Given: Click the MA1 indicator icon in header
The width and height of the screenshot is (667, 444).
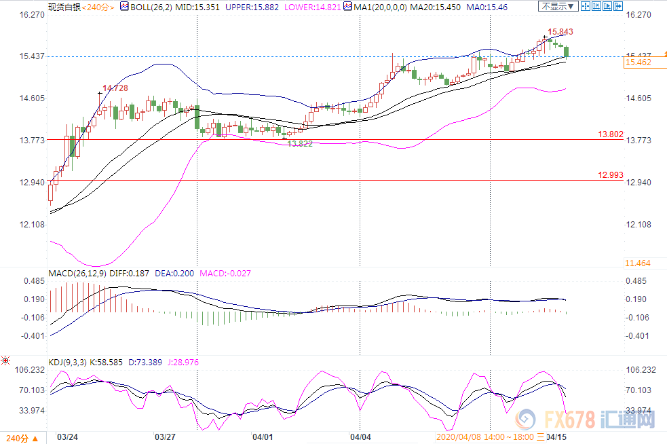Looking at the screenshot, I should [x=347, y=6].
